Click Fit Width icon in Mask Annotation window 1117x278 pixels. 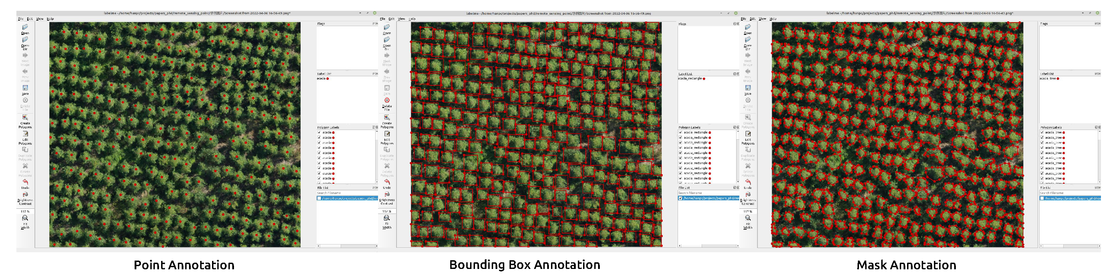[x=748, y=218]
